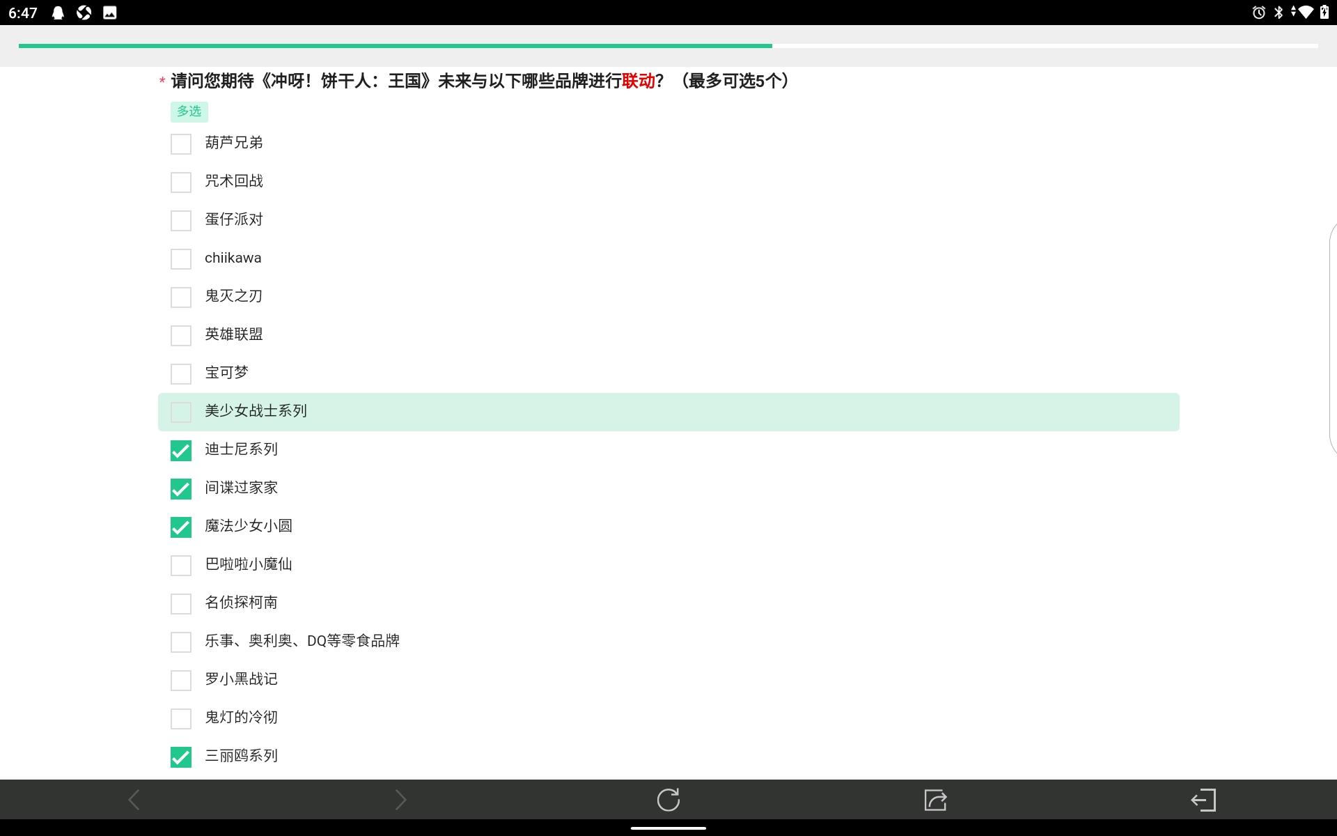Tap the 名侦探柯南 option label
The width and height of the screenshot is (1337, 836).
(x=241, y=603)
